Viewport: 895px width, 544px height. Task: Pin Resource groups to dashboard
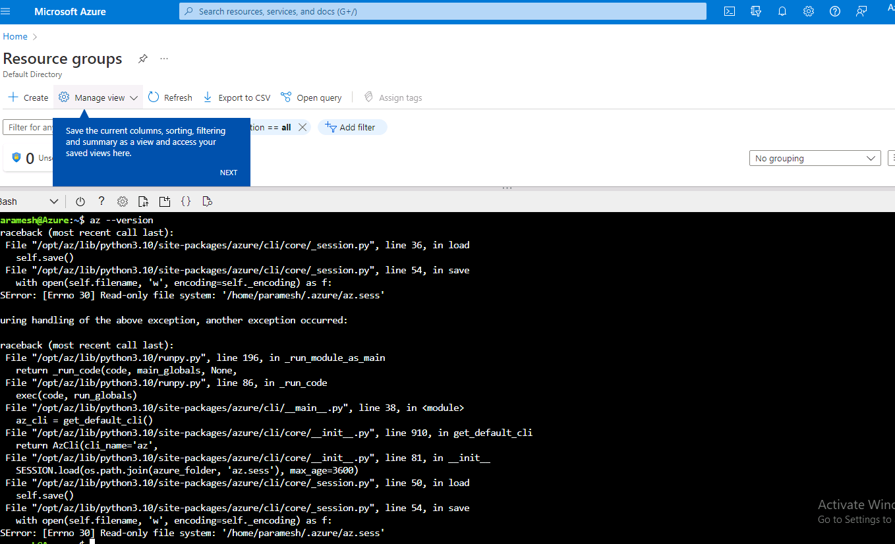coord(142,59)
